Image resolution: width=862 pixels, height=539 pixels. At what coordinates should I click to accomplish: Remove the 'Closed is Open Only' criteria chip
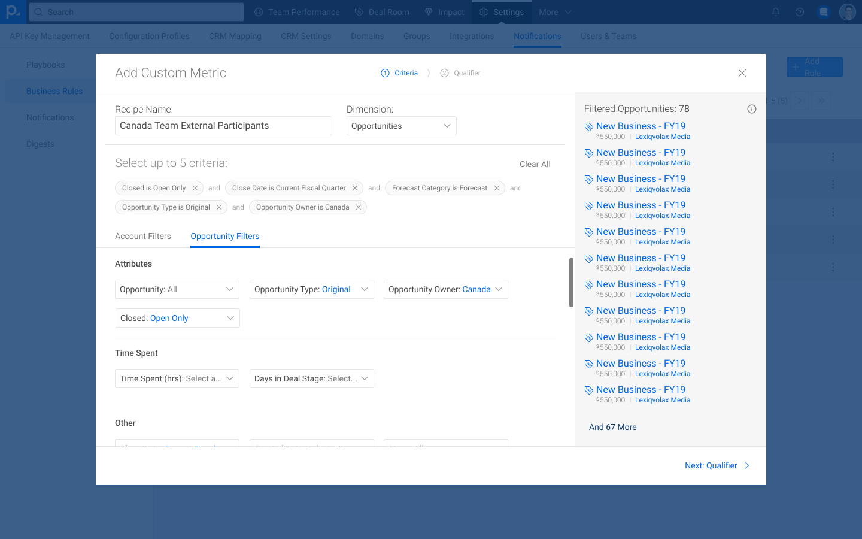pyautogui.click(x=195, y=188)
